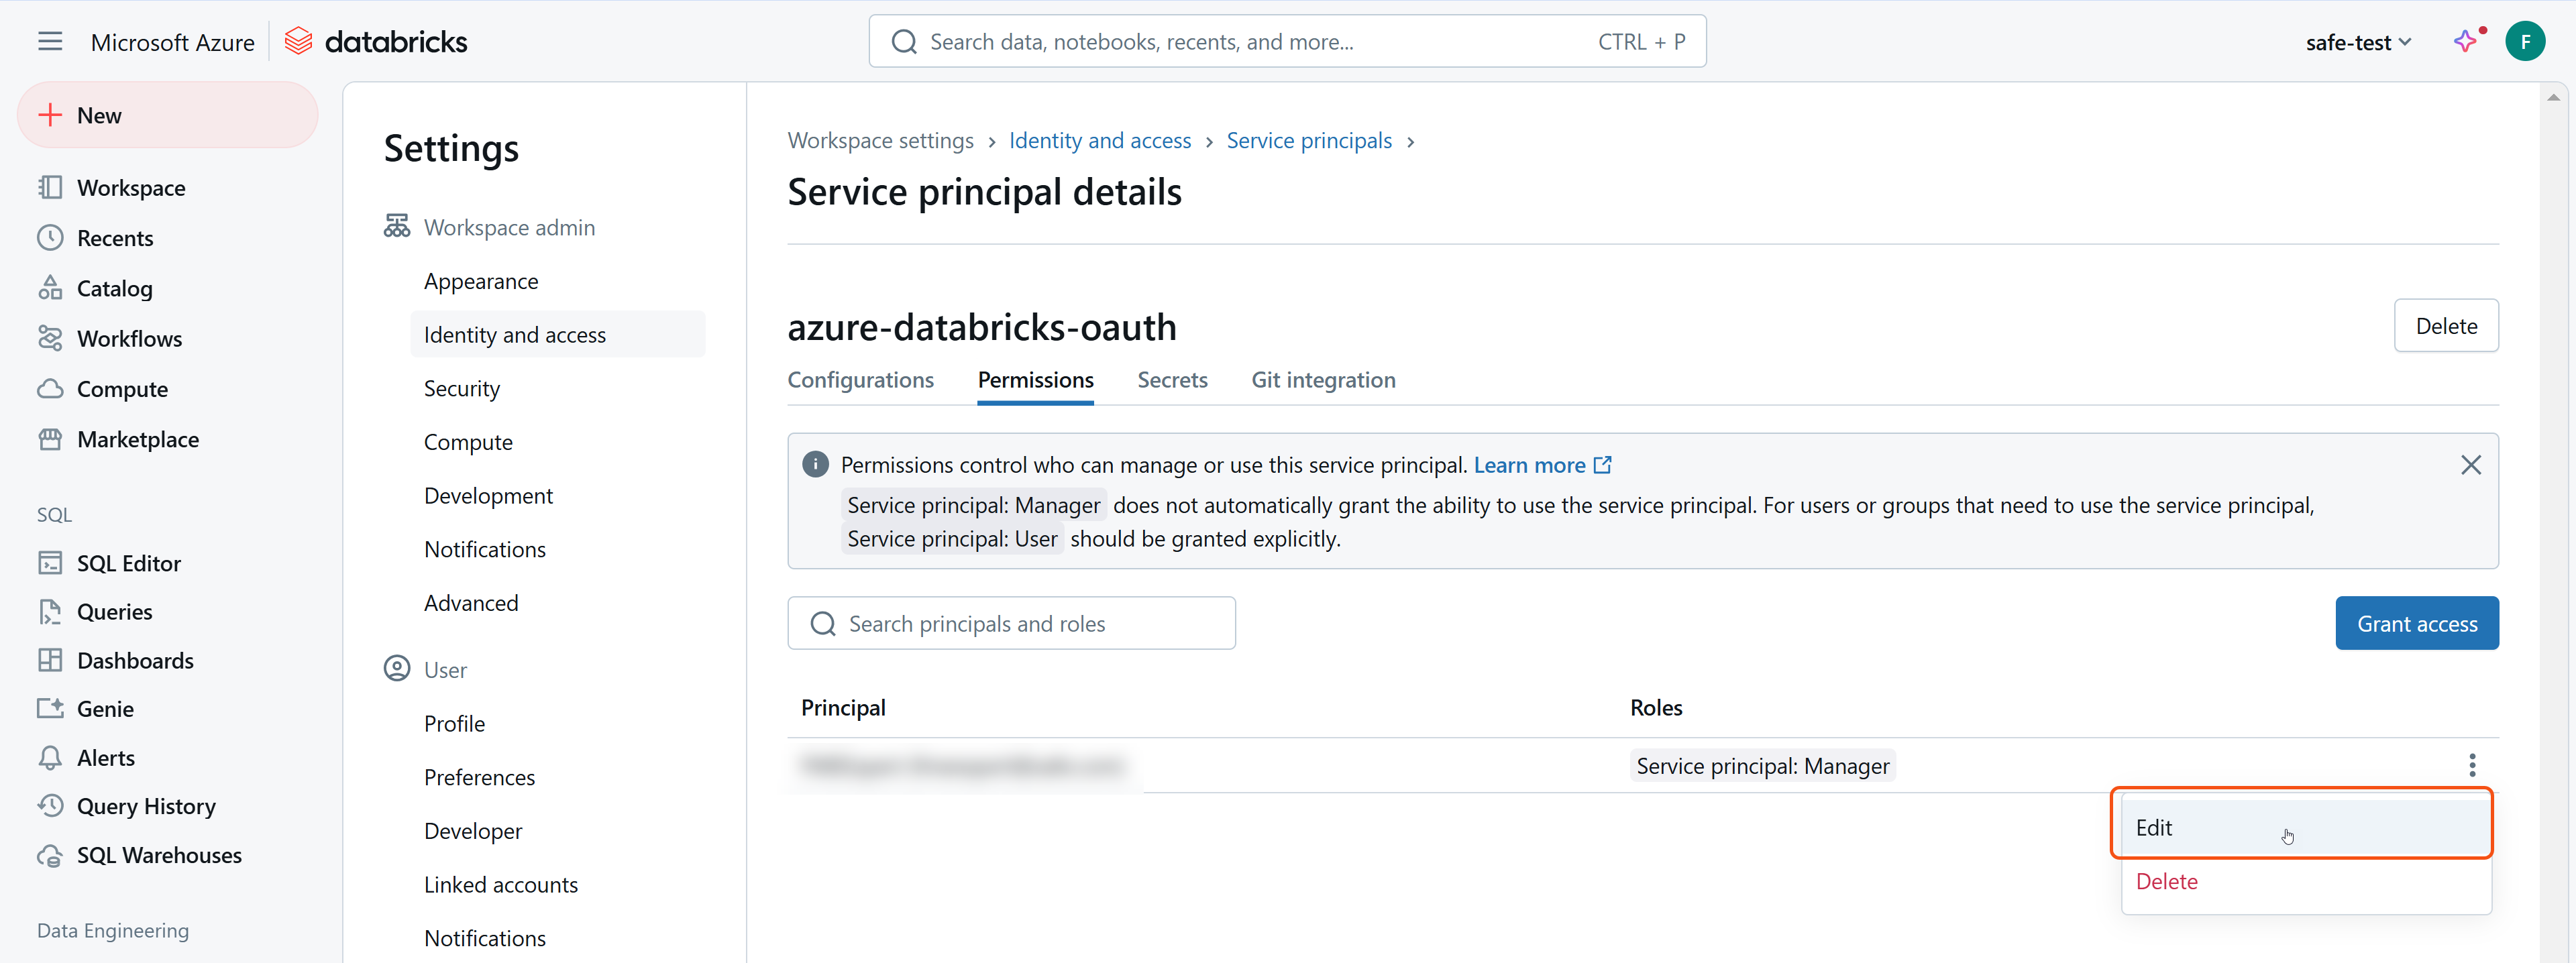This screenshot has width=2576, height=963.
Task: Click the New button
Action: coord(168,115)
